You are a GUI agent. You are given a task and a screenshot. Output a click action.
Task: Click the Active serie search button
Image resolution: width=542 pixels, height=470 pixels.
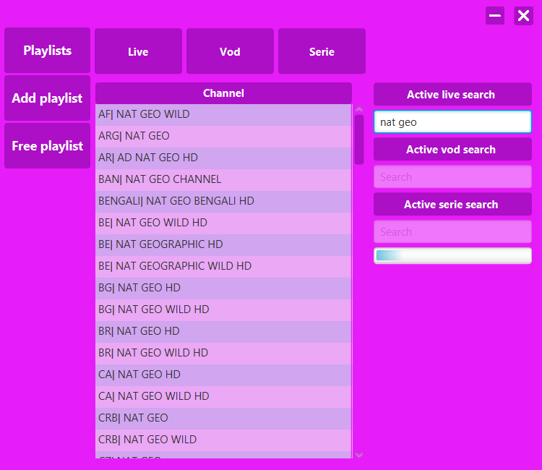click(x=452, y=204)
